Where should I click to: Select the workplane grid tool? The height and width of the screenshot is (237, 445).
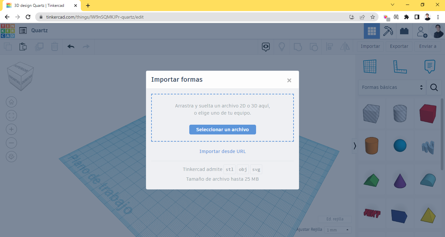pyautogui.click(x=370, y=66)
